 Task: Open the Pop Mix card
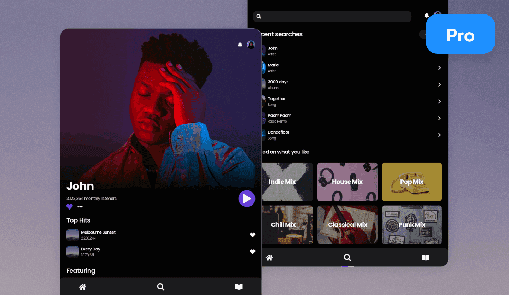[x=412, y=182]
